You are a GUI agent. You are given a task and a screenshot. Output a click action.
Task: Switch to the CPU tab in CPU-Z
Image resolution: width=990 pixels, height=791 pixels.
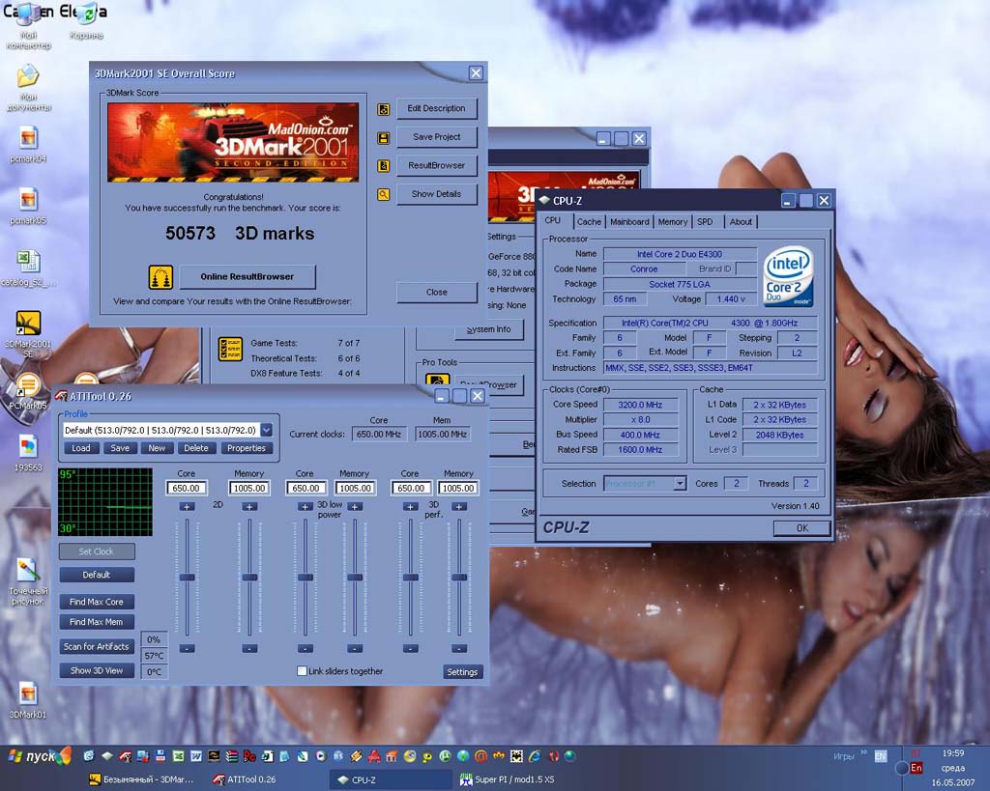[553, 221]
